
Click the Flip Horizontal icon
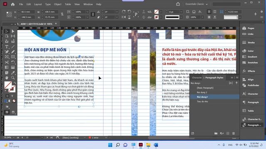point(124,17)
